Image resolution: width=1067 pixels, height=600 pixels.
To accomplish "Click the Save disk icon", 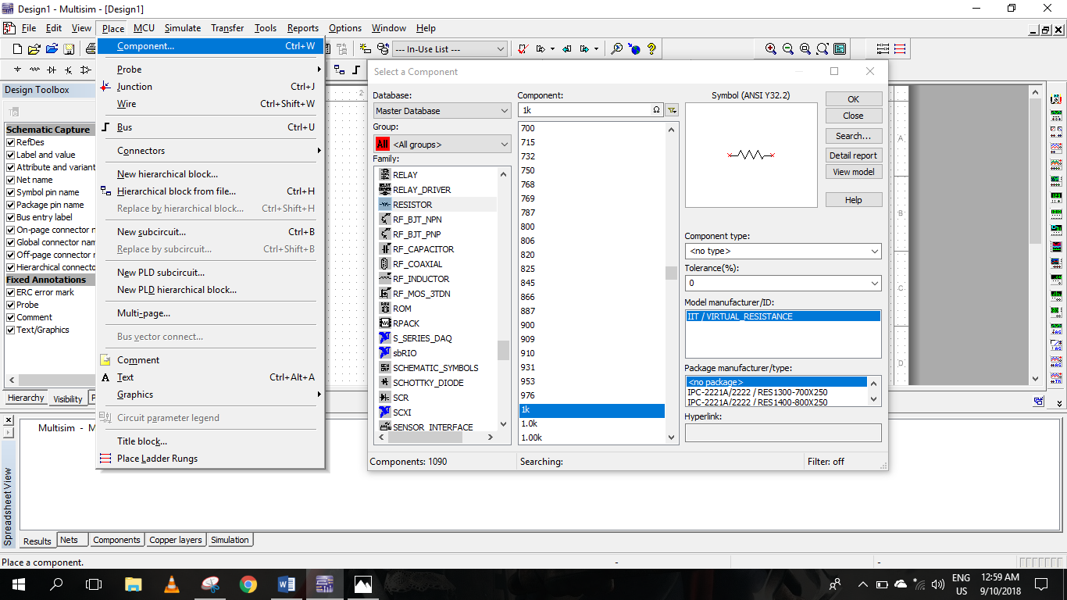I will click(x=69, y=48).
